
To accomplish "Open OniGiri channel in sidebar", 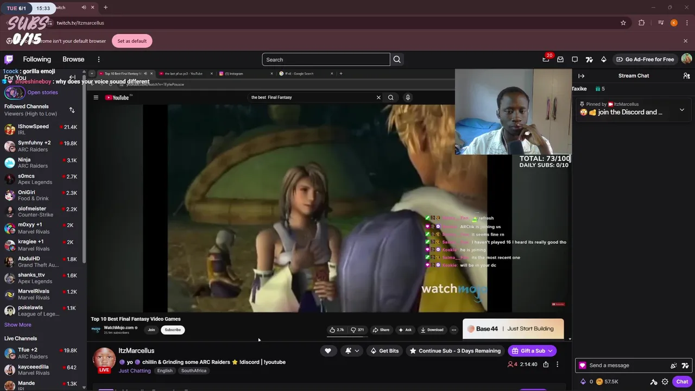I will pos(41,195).
